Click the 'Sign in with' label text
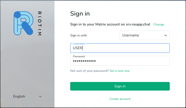 click(79, 35)
